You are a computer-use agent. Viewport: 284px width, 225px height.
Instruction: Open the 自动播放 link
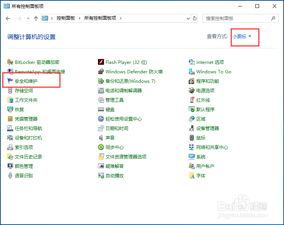(x=115, y=175)
